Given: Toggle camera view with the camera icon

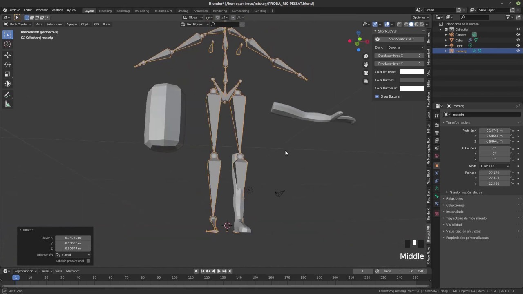Looking at the screenshot, I should coord(366,73).
